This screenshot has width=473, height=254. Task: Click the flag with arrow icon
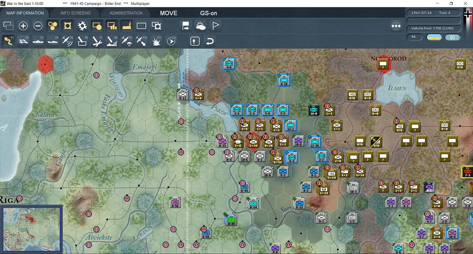[x=186, y=26]
